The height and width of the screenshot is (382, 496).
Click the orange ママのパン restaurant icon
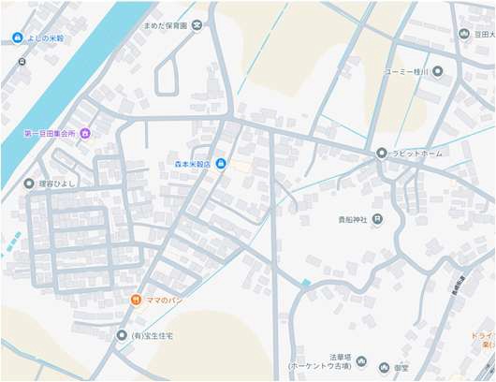[136, 299]
